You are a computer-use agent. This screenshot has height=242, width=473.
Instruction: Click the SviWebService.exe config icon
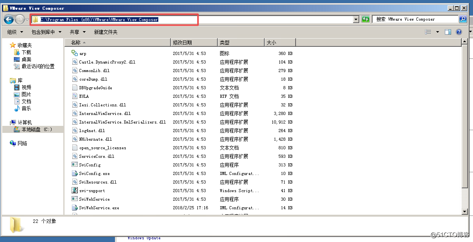[75, 208]
